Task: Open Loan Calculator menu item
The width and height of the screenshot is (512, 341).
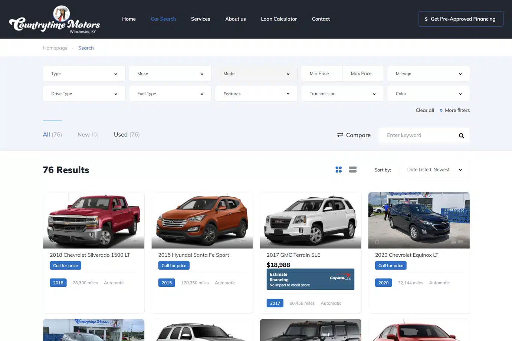Action: point(279,19)
